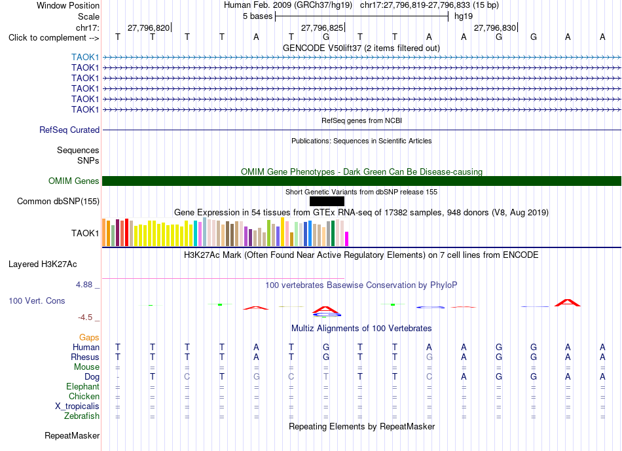
Task: Click 'Repeating Elements by RepeatMasker' title
Action: coord(361,426)
